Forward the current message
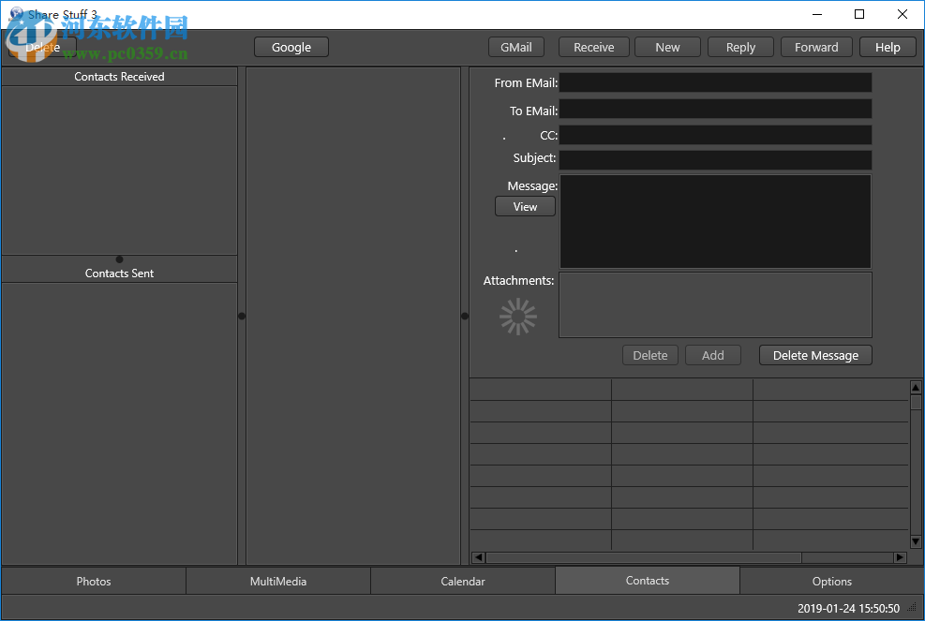Image resolution: width=925 pixels, height=621 pixels. point(816,48)
